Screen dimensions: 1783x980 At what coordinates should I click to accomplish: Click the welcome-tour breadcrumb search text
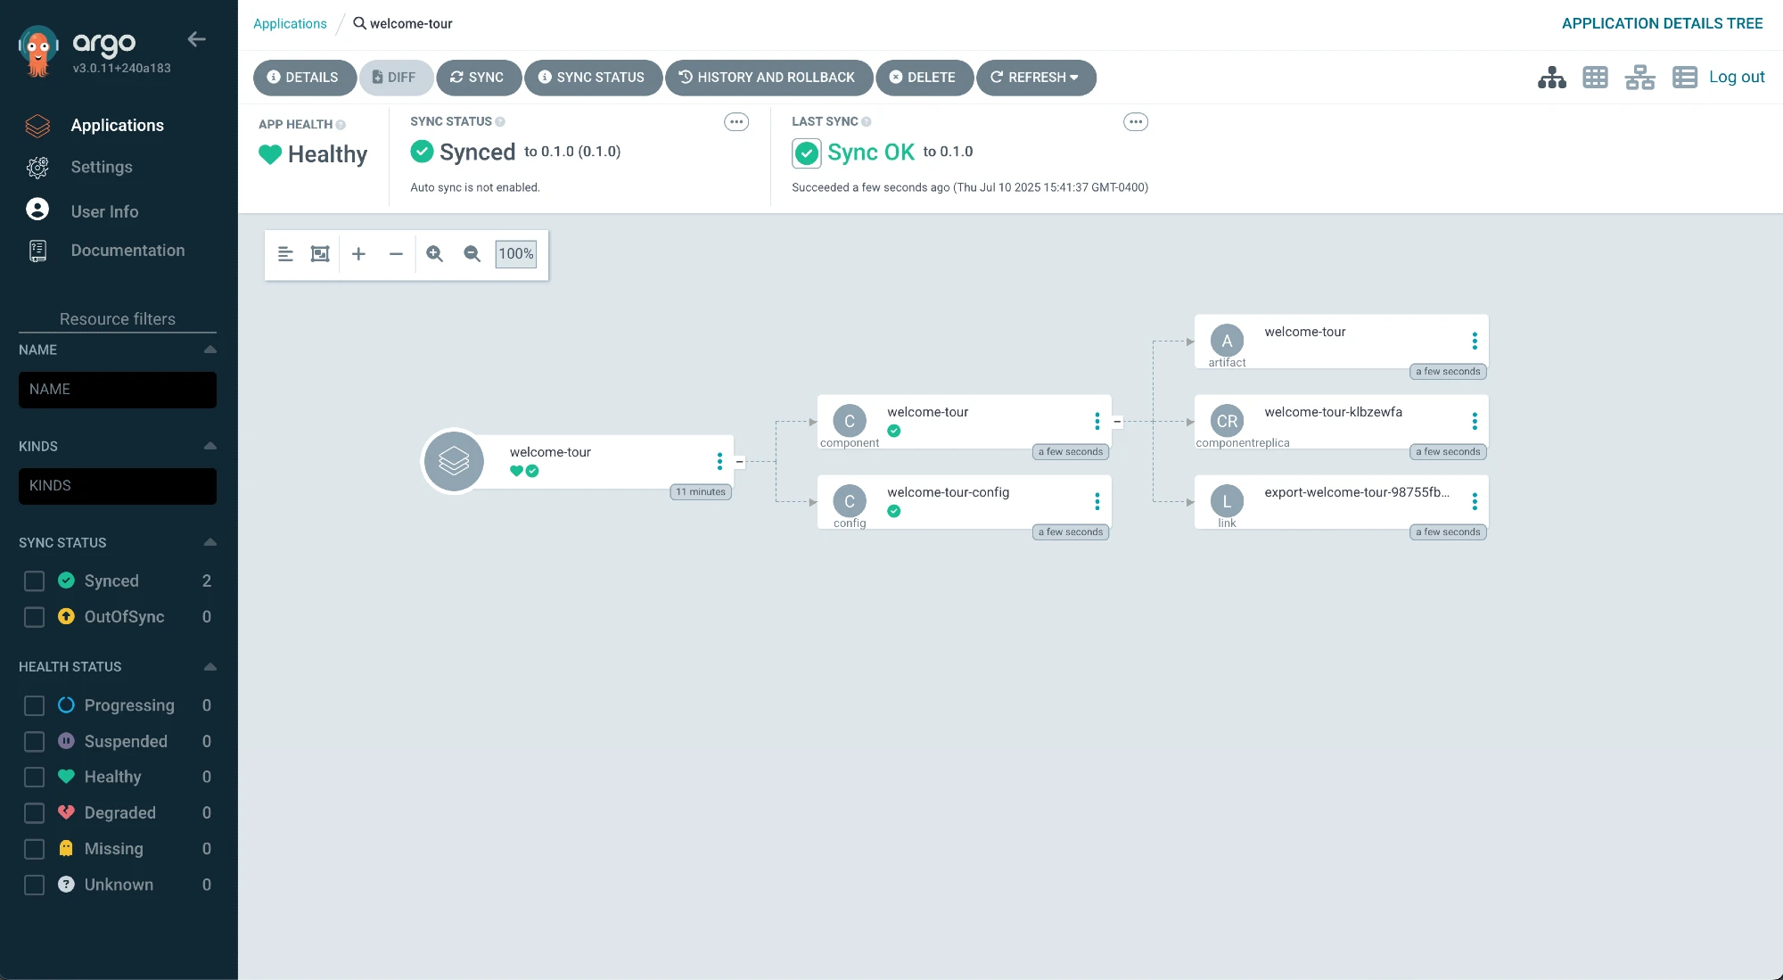(411, 24)
